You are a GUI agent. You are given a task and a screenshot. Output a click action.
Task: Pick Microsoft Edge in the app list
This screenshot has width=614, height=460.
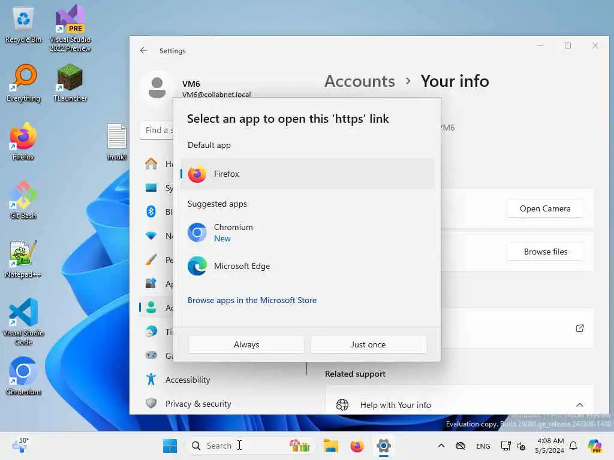tap(308, 266)
